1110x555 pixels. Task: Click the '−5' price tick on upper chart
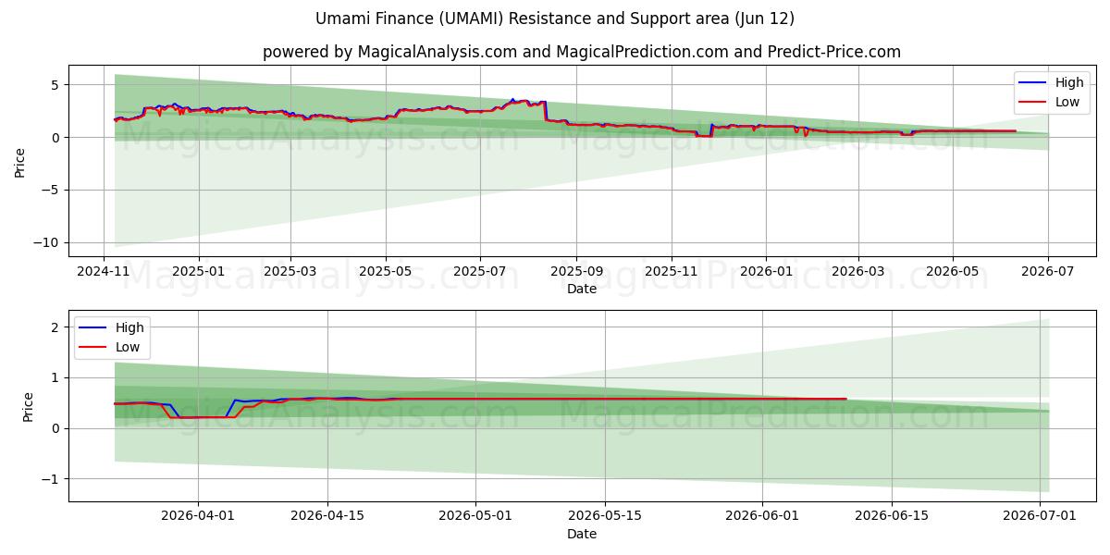click(52, 190)
